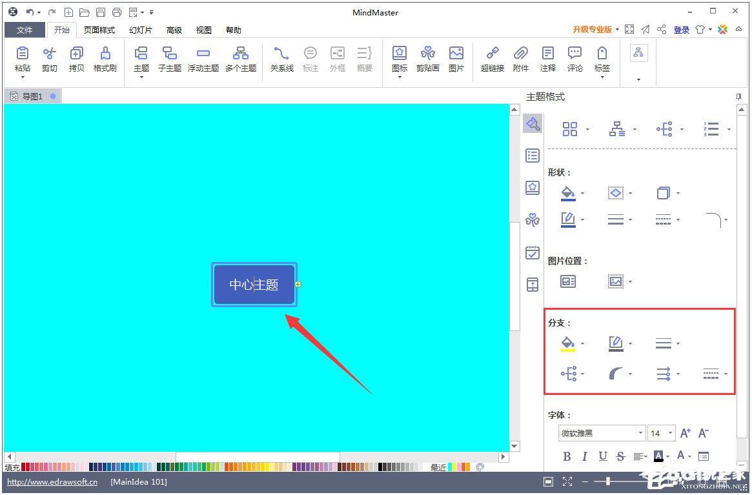Open the icon/marker side panel
Screen dimensions: 752x495
pyautogui.click(x=533, y=188)
